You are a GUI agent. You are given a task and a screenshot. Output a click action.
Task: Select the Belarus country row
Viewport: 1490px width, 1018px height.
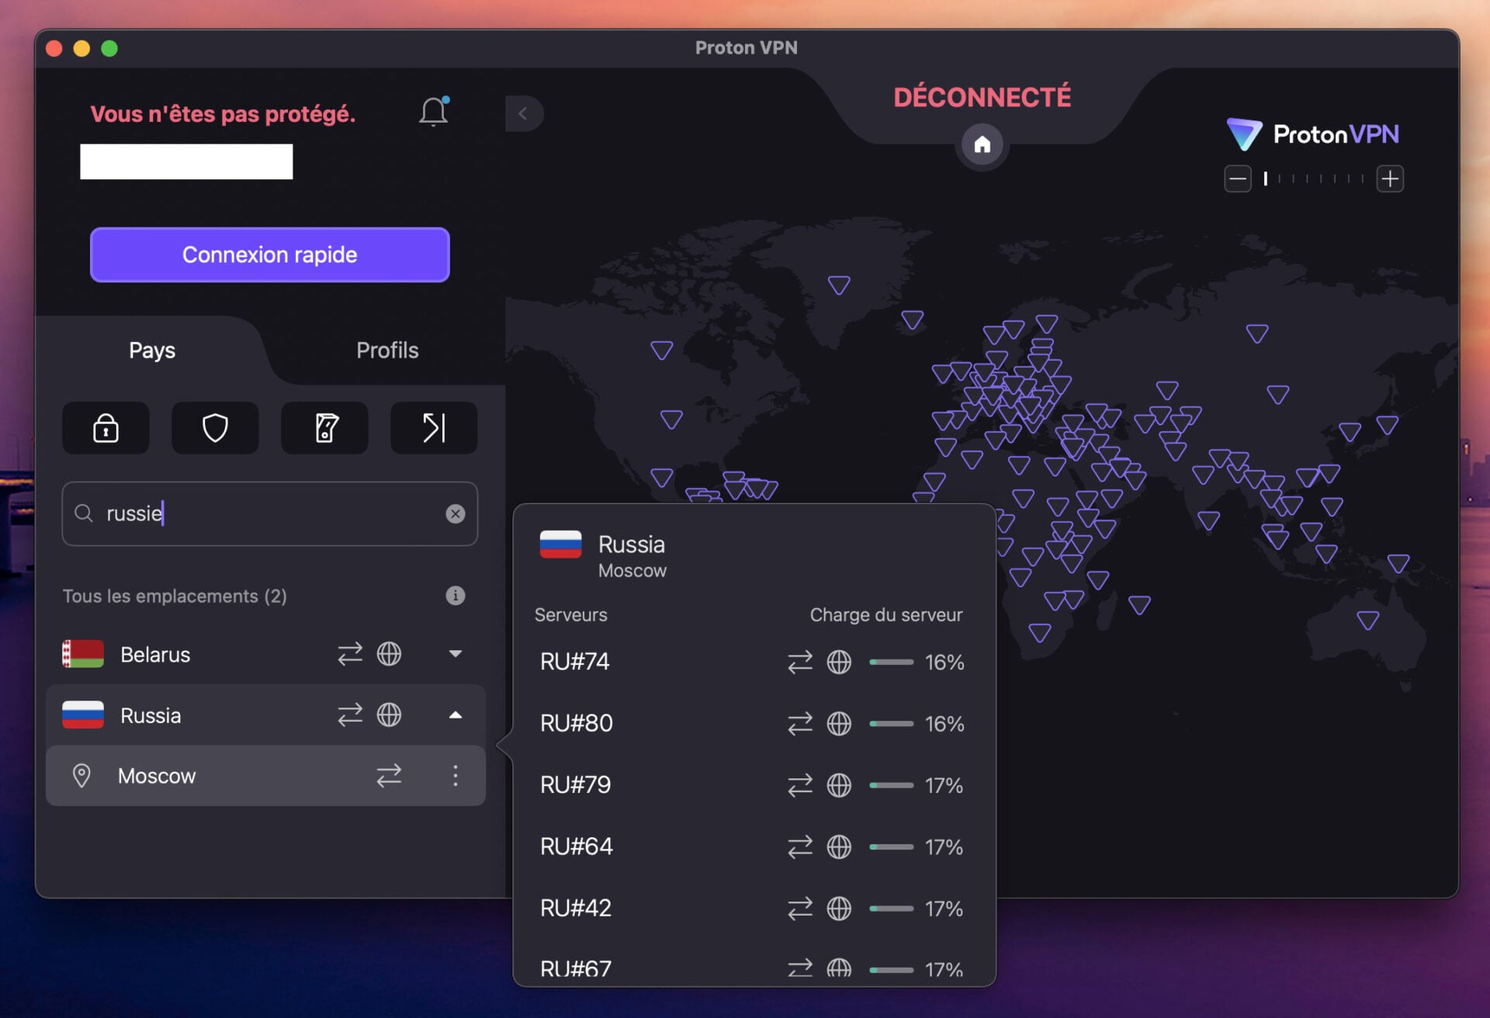[265, 654]
